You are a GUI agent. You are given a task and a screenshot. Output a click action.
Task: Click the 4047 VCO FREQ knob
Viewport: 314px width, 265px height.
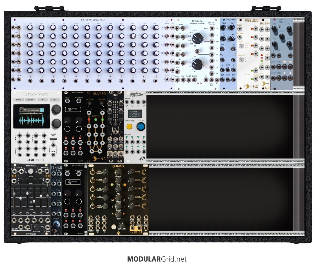point(282,36)
